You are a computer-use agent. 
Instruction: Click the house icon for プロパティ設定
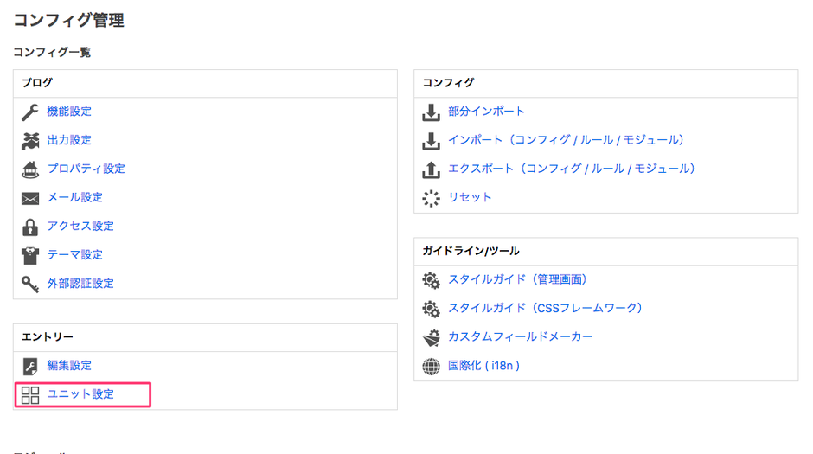[30, 169]
